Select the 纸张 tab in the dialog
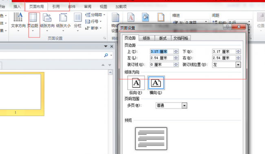The height and width of the screenshot is (154, 265). (x=146, y=38)
